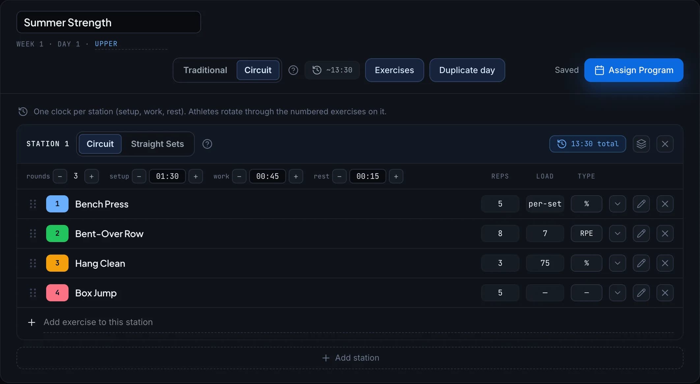Screen dimensions: 700x384
Task: Increase rounds with the plus button
Action: point(92,176)
